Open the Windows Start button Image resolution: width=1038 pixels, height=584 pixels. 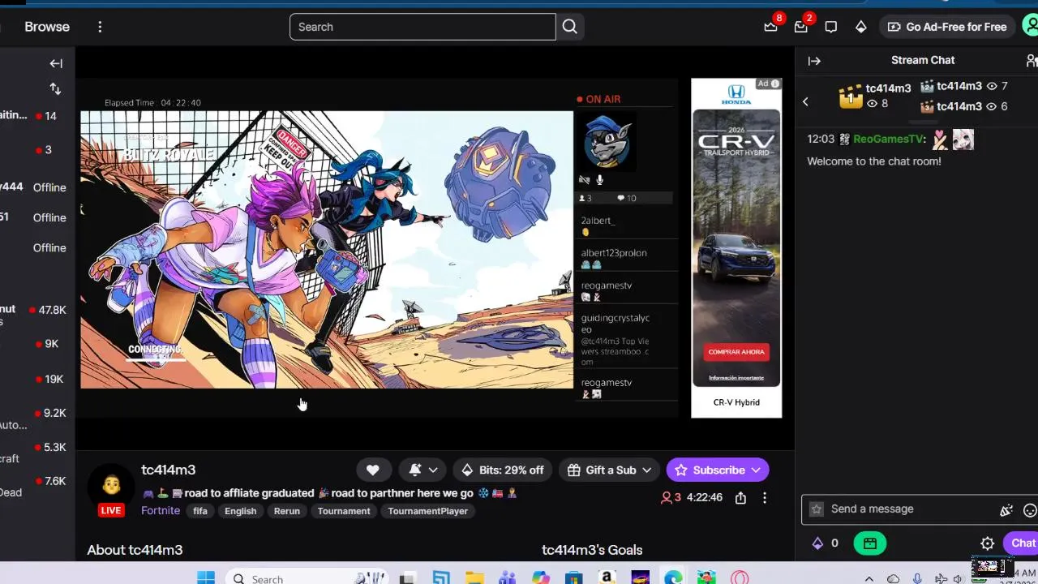(206, 578)
